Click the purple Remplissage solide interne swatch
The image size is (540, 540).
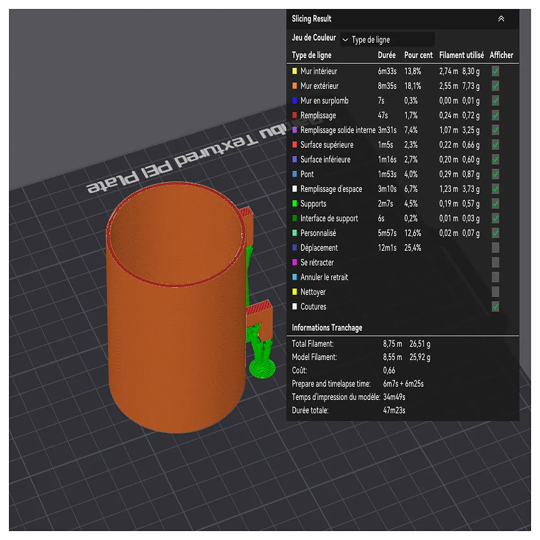coord(295,130)
